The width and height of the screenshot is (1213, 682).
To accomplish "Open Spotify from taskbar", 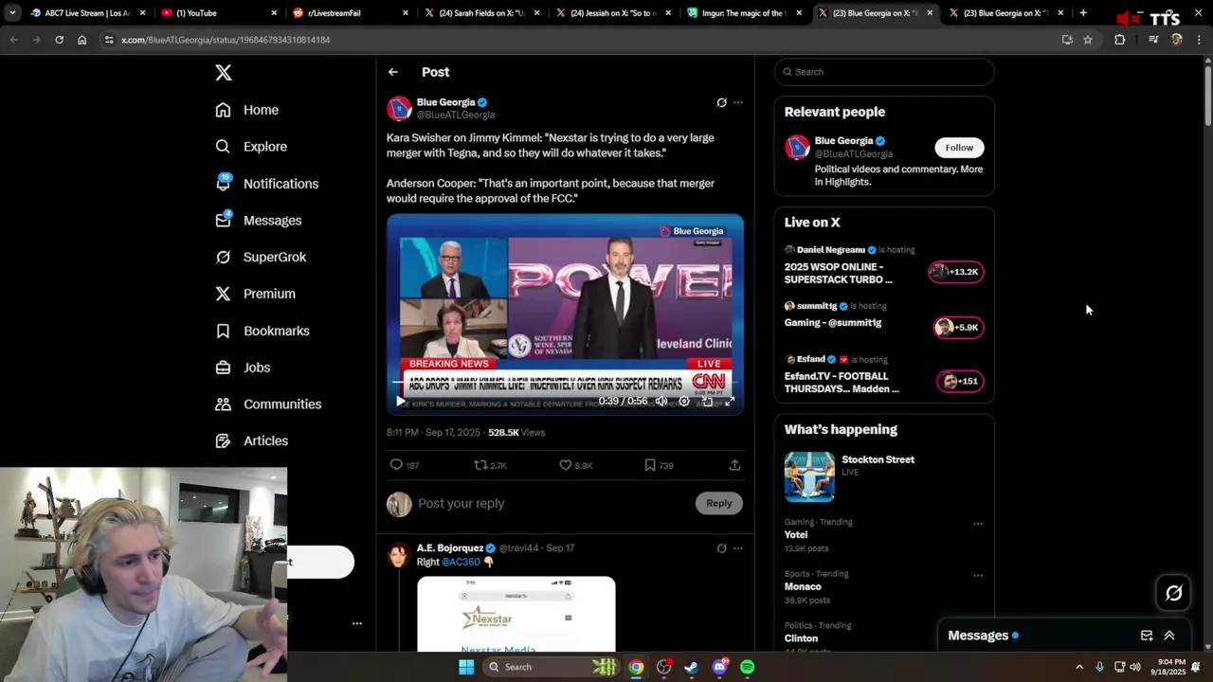I will coord(747,667).
